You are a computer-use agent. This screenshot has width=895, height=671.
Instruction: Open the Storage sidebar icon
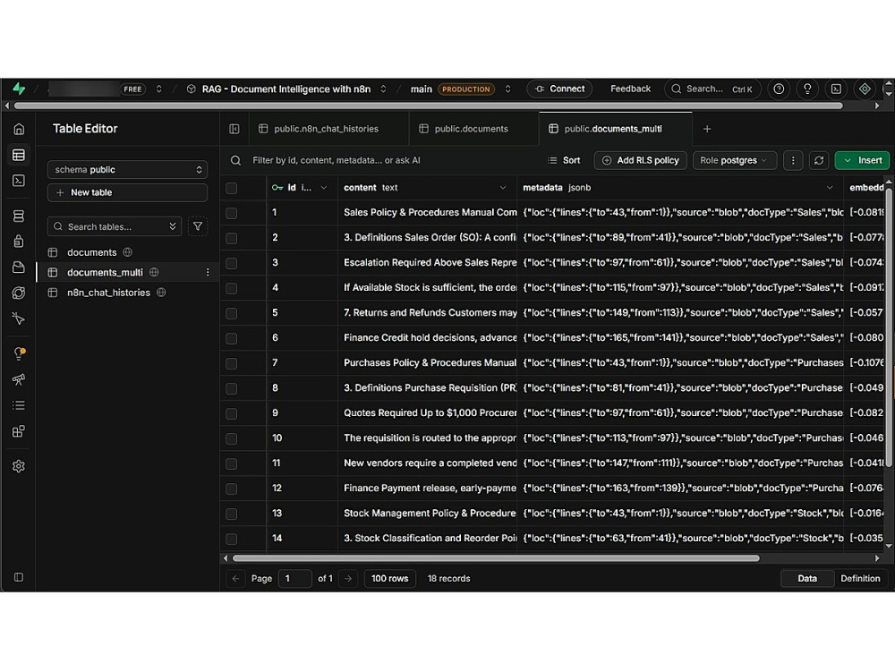click(19, 267)
